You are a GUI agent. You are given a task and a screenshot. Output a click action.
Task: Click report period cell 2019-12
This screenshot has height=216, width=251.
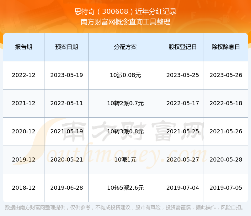coord(24,159)
